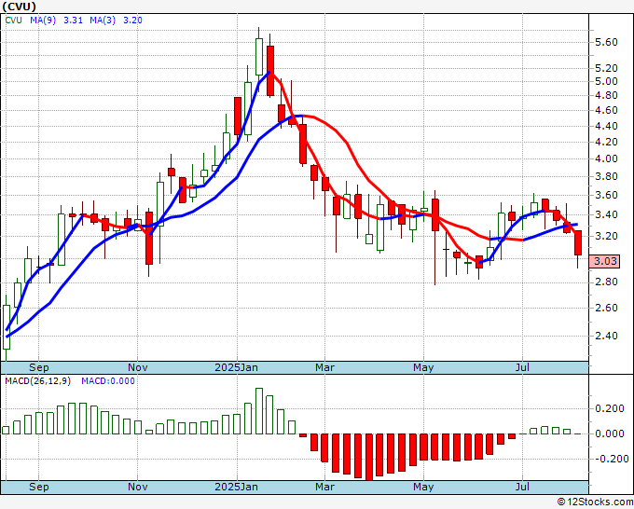Click the May label on the price chart axis
This screenshot has height=509, width=634.
pyautogui.click(x=423, y=368)
